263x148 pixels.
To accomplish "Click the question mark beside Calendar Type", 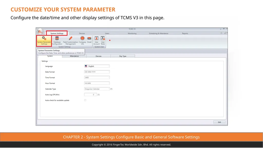I will [x=111, y=89].
